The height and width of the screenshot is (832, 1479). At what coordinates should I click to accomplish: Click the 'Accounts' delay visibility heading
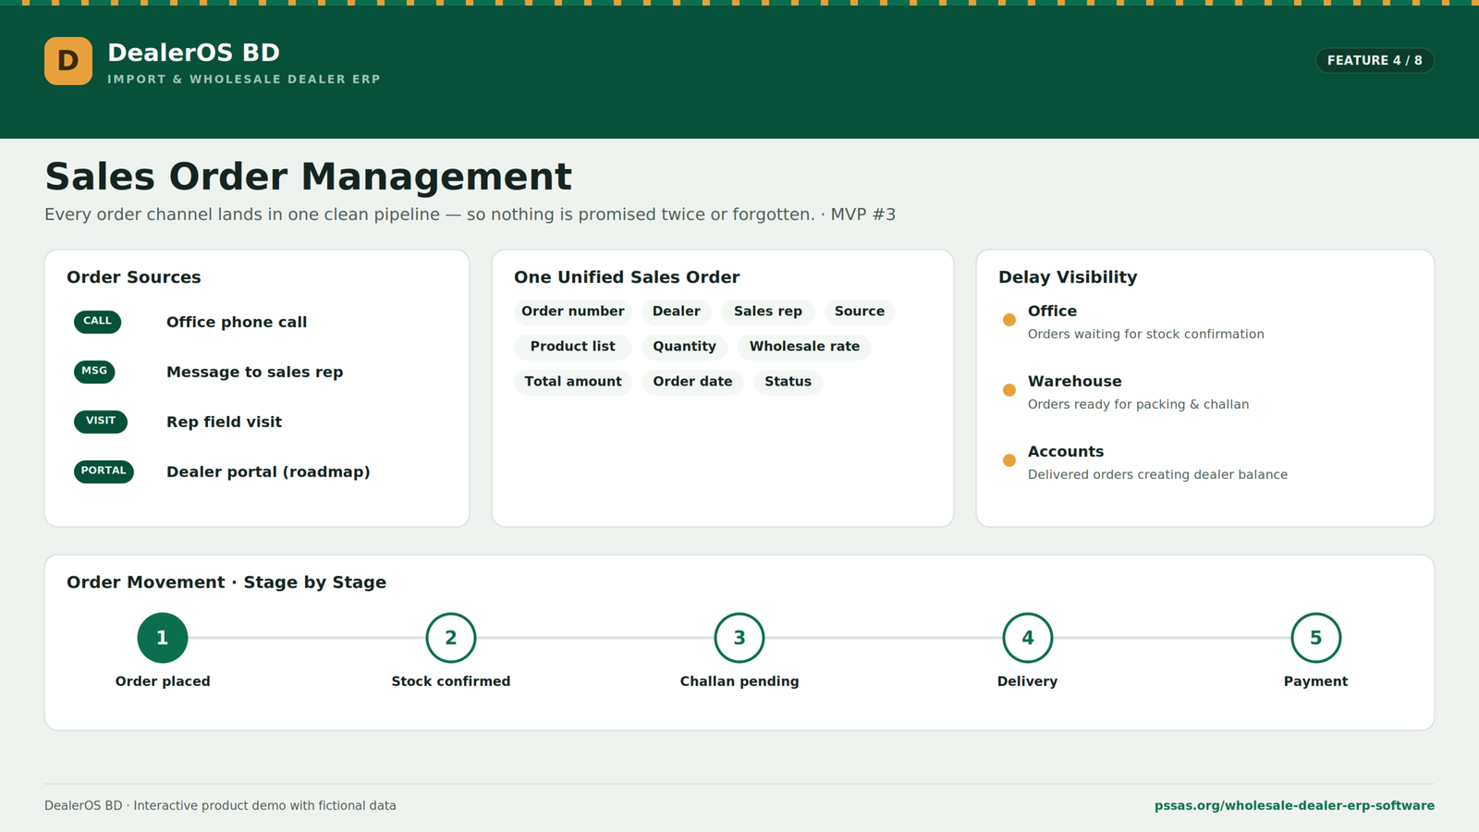(x=1066, y=452)
